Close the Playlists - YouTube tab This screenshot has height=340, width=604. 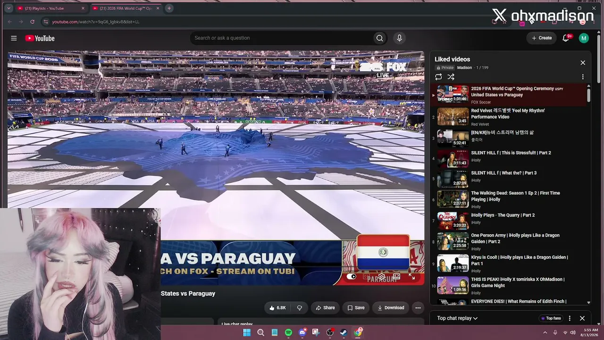83,8
